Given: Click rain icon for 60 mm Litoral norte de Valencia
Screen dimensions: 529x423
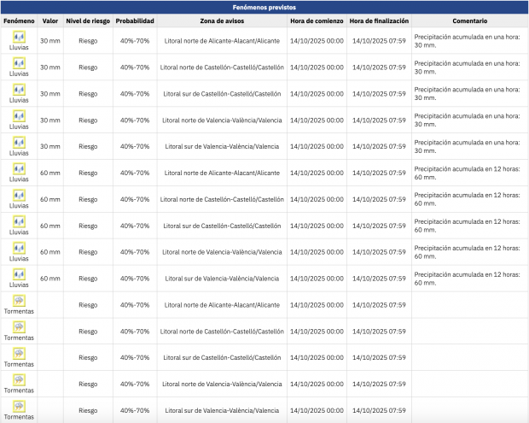Looking at the screenshot, I should click(x=19, y=249).
